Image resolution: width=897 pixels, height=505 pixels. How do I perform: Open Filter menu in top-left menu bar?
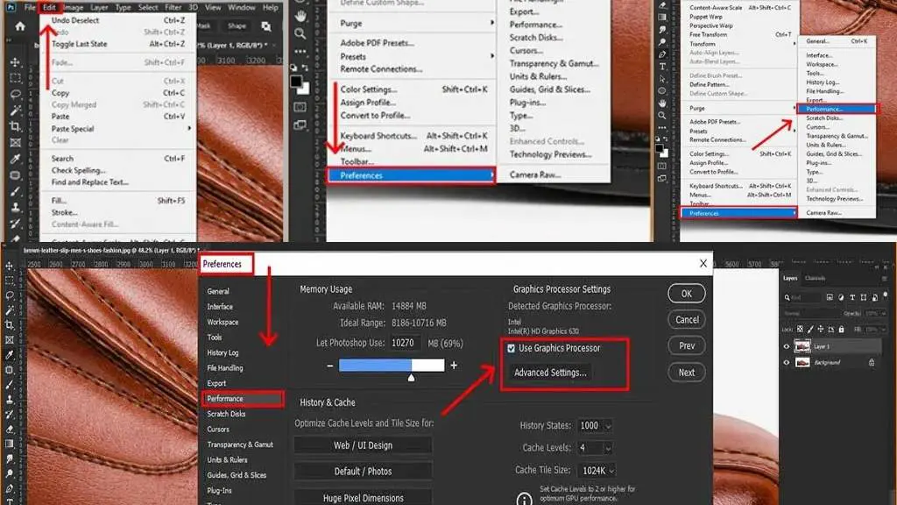point(173,7)
